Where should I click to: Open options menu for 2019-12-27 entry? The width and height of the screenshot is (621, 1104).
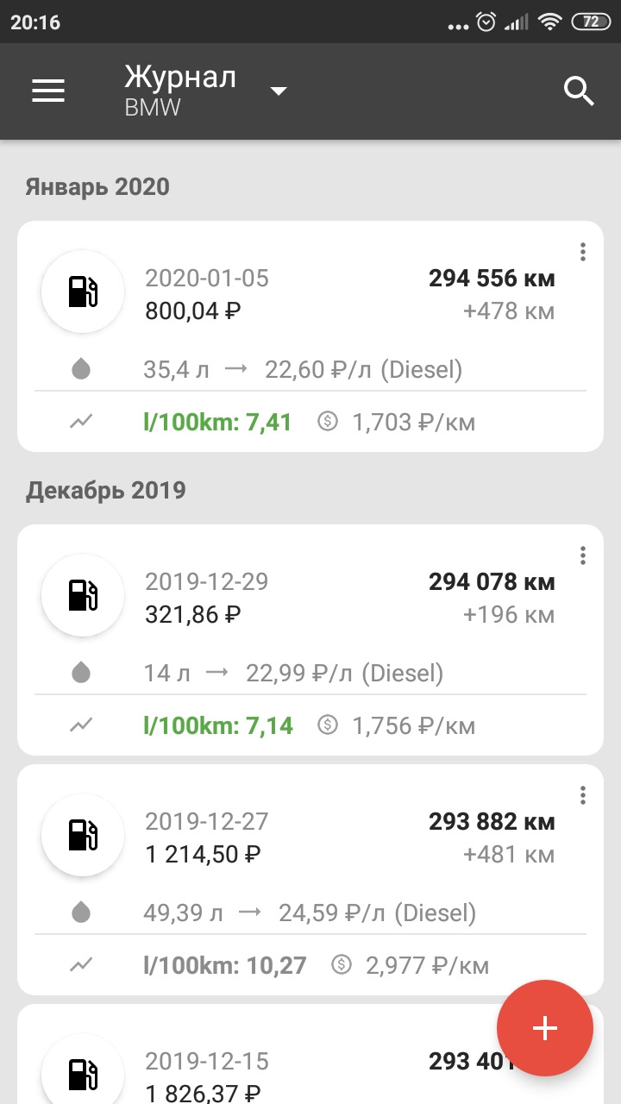583,795
